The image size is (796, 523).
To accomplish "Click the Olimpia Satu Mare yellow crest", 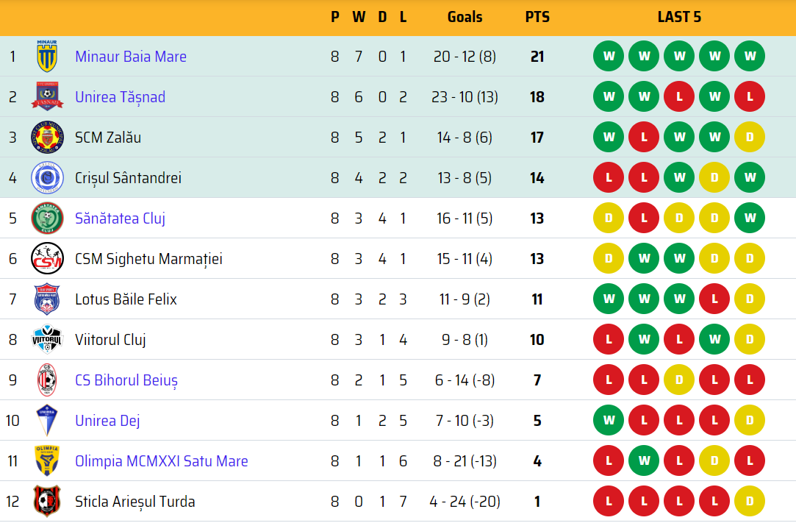I will tap(47, 461).
